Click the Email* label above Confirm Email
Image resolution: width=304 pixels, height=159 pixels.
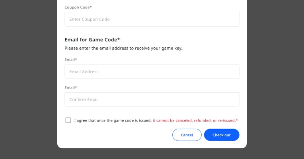[x=71, y=87]
